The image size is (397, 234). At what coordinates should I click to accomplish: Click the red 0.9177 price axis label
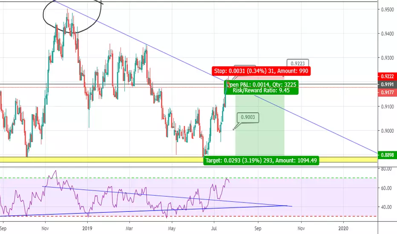(x=387, y=93)
